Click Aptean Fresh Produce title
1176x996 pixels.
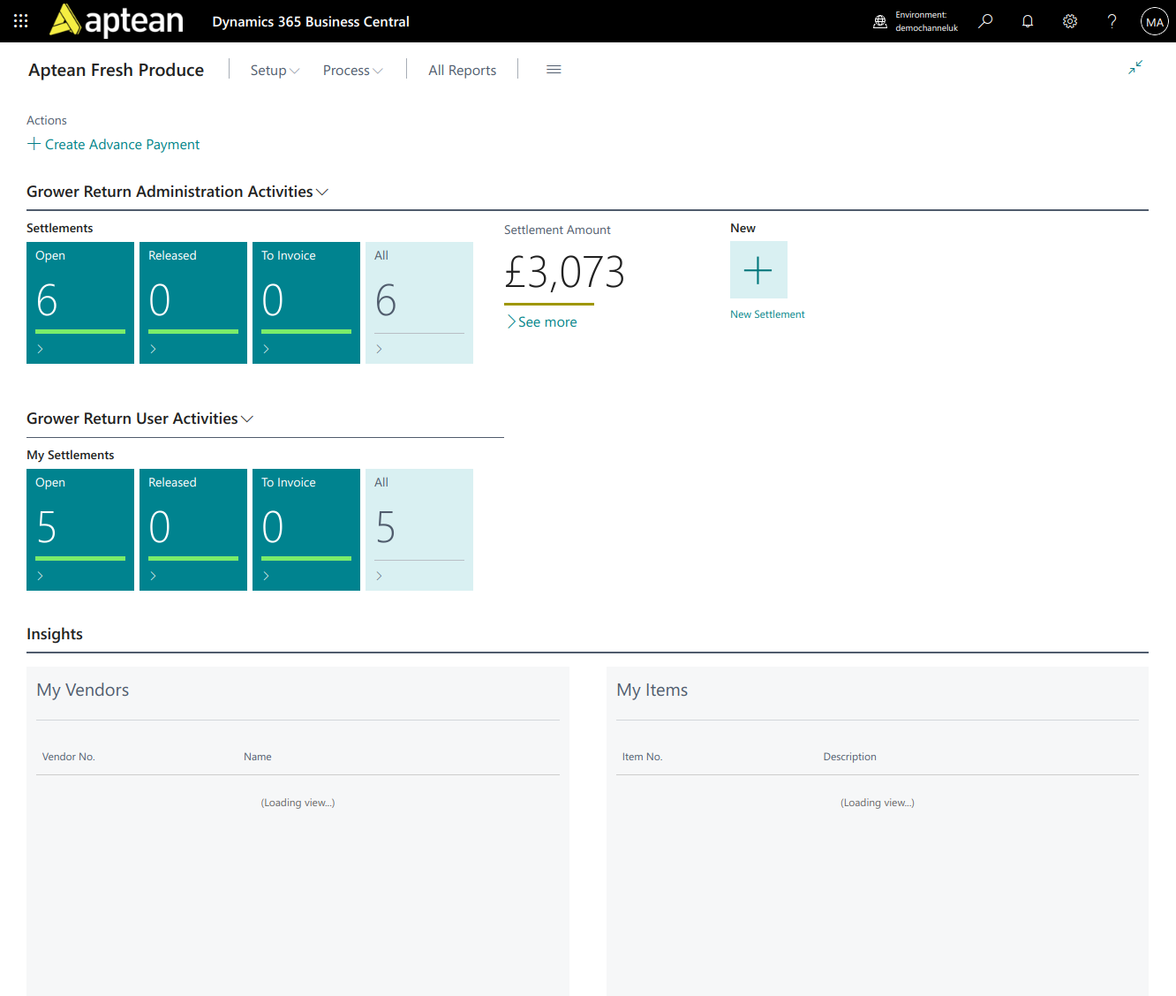[x=117, y=70]
